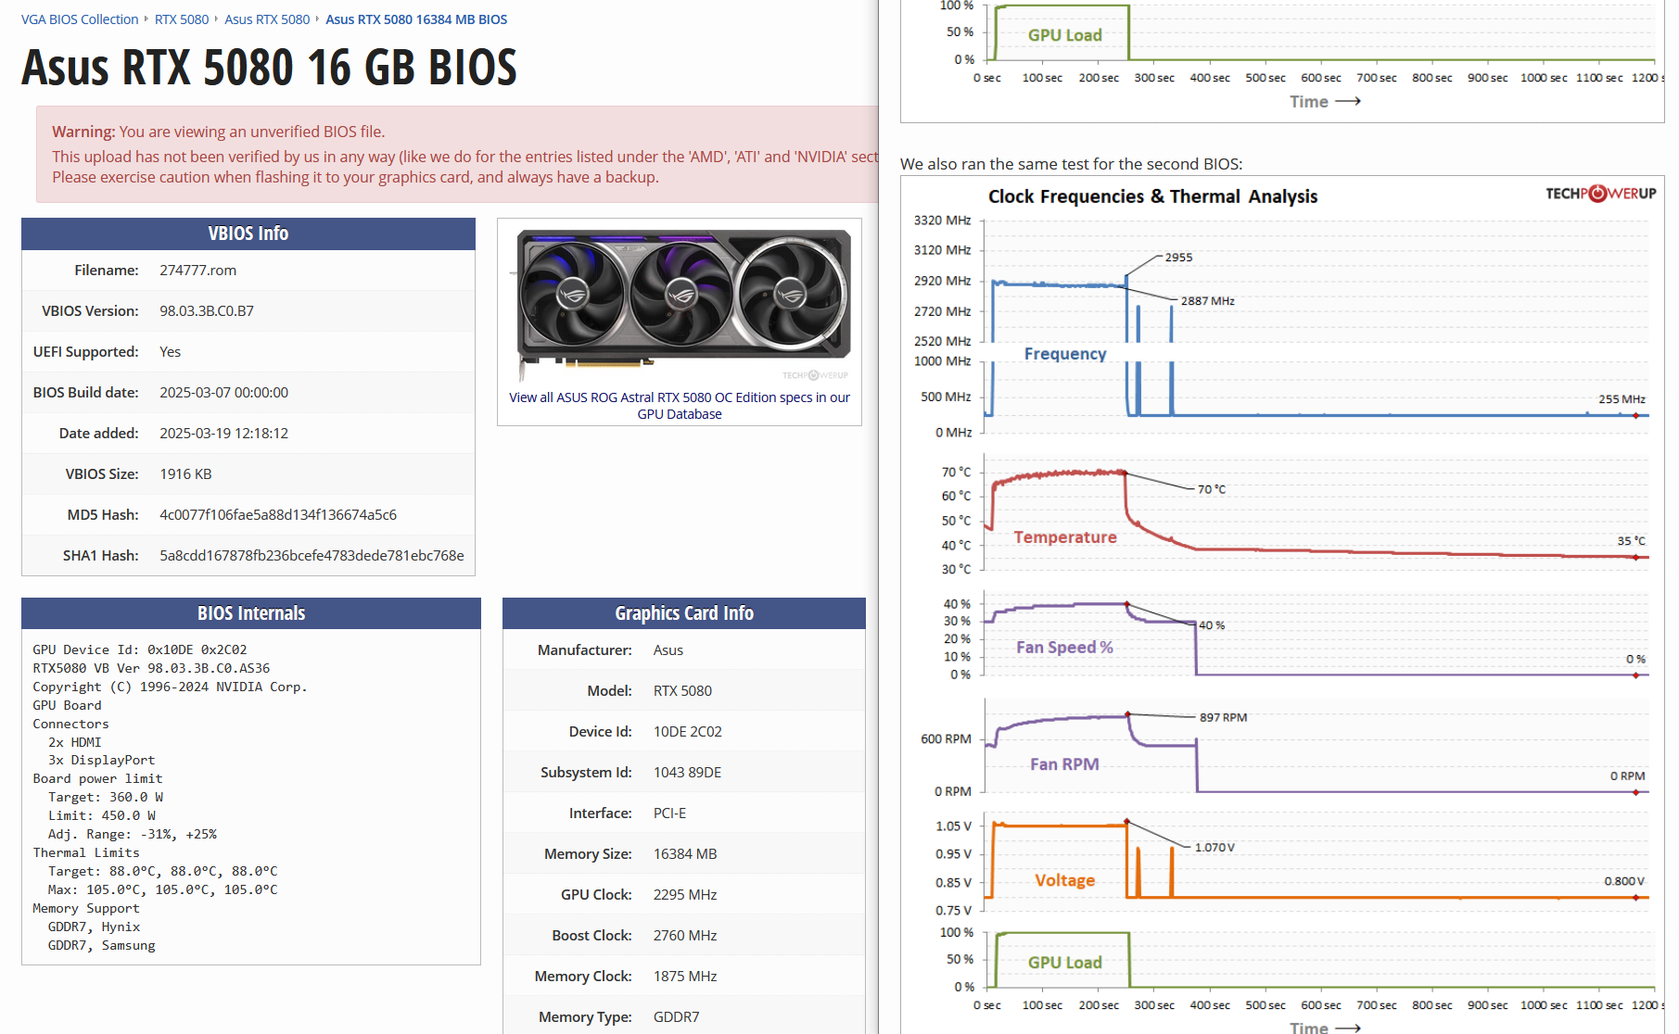The width and height of the screenshot is (1679, 1034).
Task: Click the 1.070 V voltage annotation on the chart
Action: click(x=1215, y=848)
